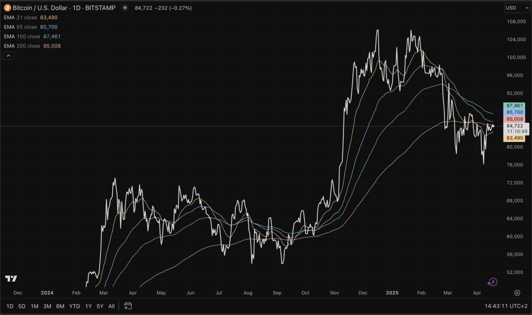Viewport: 532px width, 315px height.
Task: Click the 85,008 red price label
Action: click(x=514, y=119)
